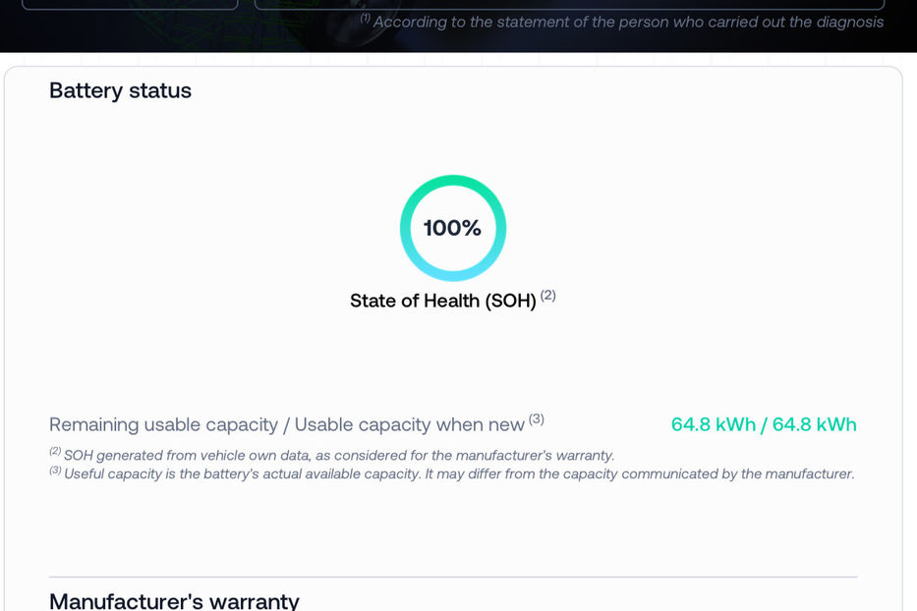This screenshot has height=611, width=917.
Task: Click the second green 64.8 kWh value
Action: pos(815,425)
